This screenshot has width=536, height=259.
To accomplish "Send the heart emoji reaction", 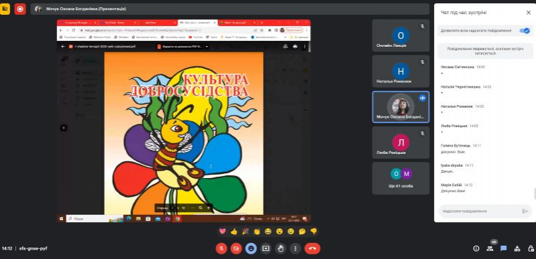I will tap(223, 232).
